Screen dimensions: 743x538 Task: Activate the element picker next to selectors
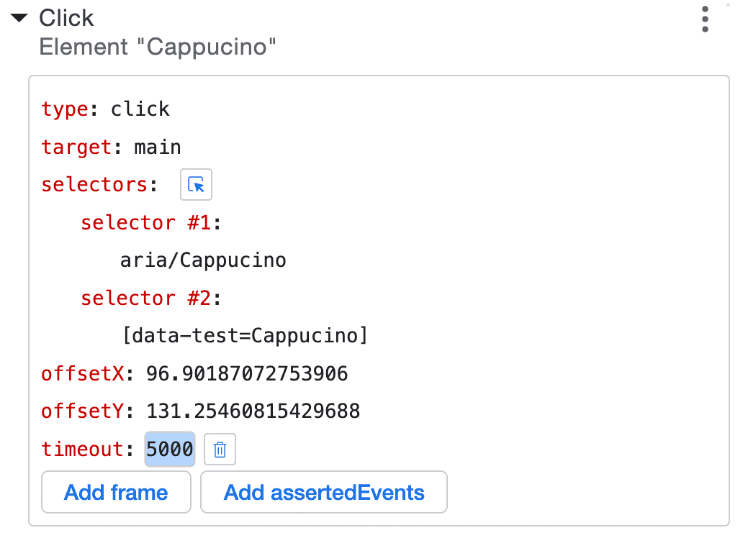coord(196,185)
